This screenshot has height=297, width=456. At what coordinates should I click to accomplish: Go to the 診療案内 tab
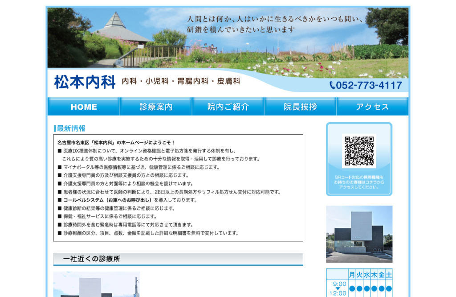point(156,107)
